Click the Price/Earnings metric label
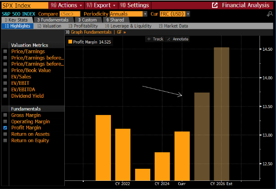This screenshot has width=276, height=189. [28, 51]
